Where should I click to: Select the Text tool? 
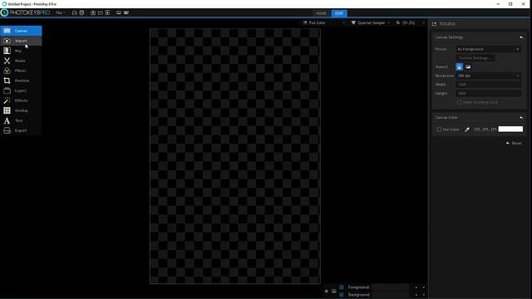pos(21,120)
